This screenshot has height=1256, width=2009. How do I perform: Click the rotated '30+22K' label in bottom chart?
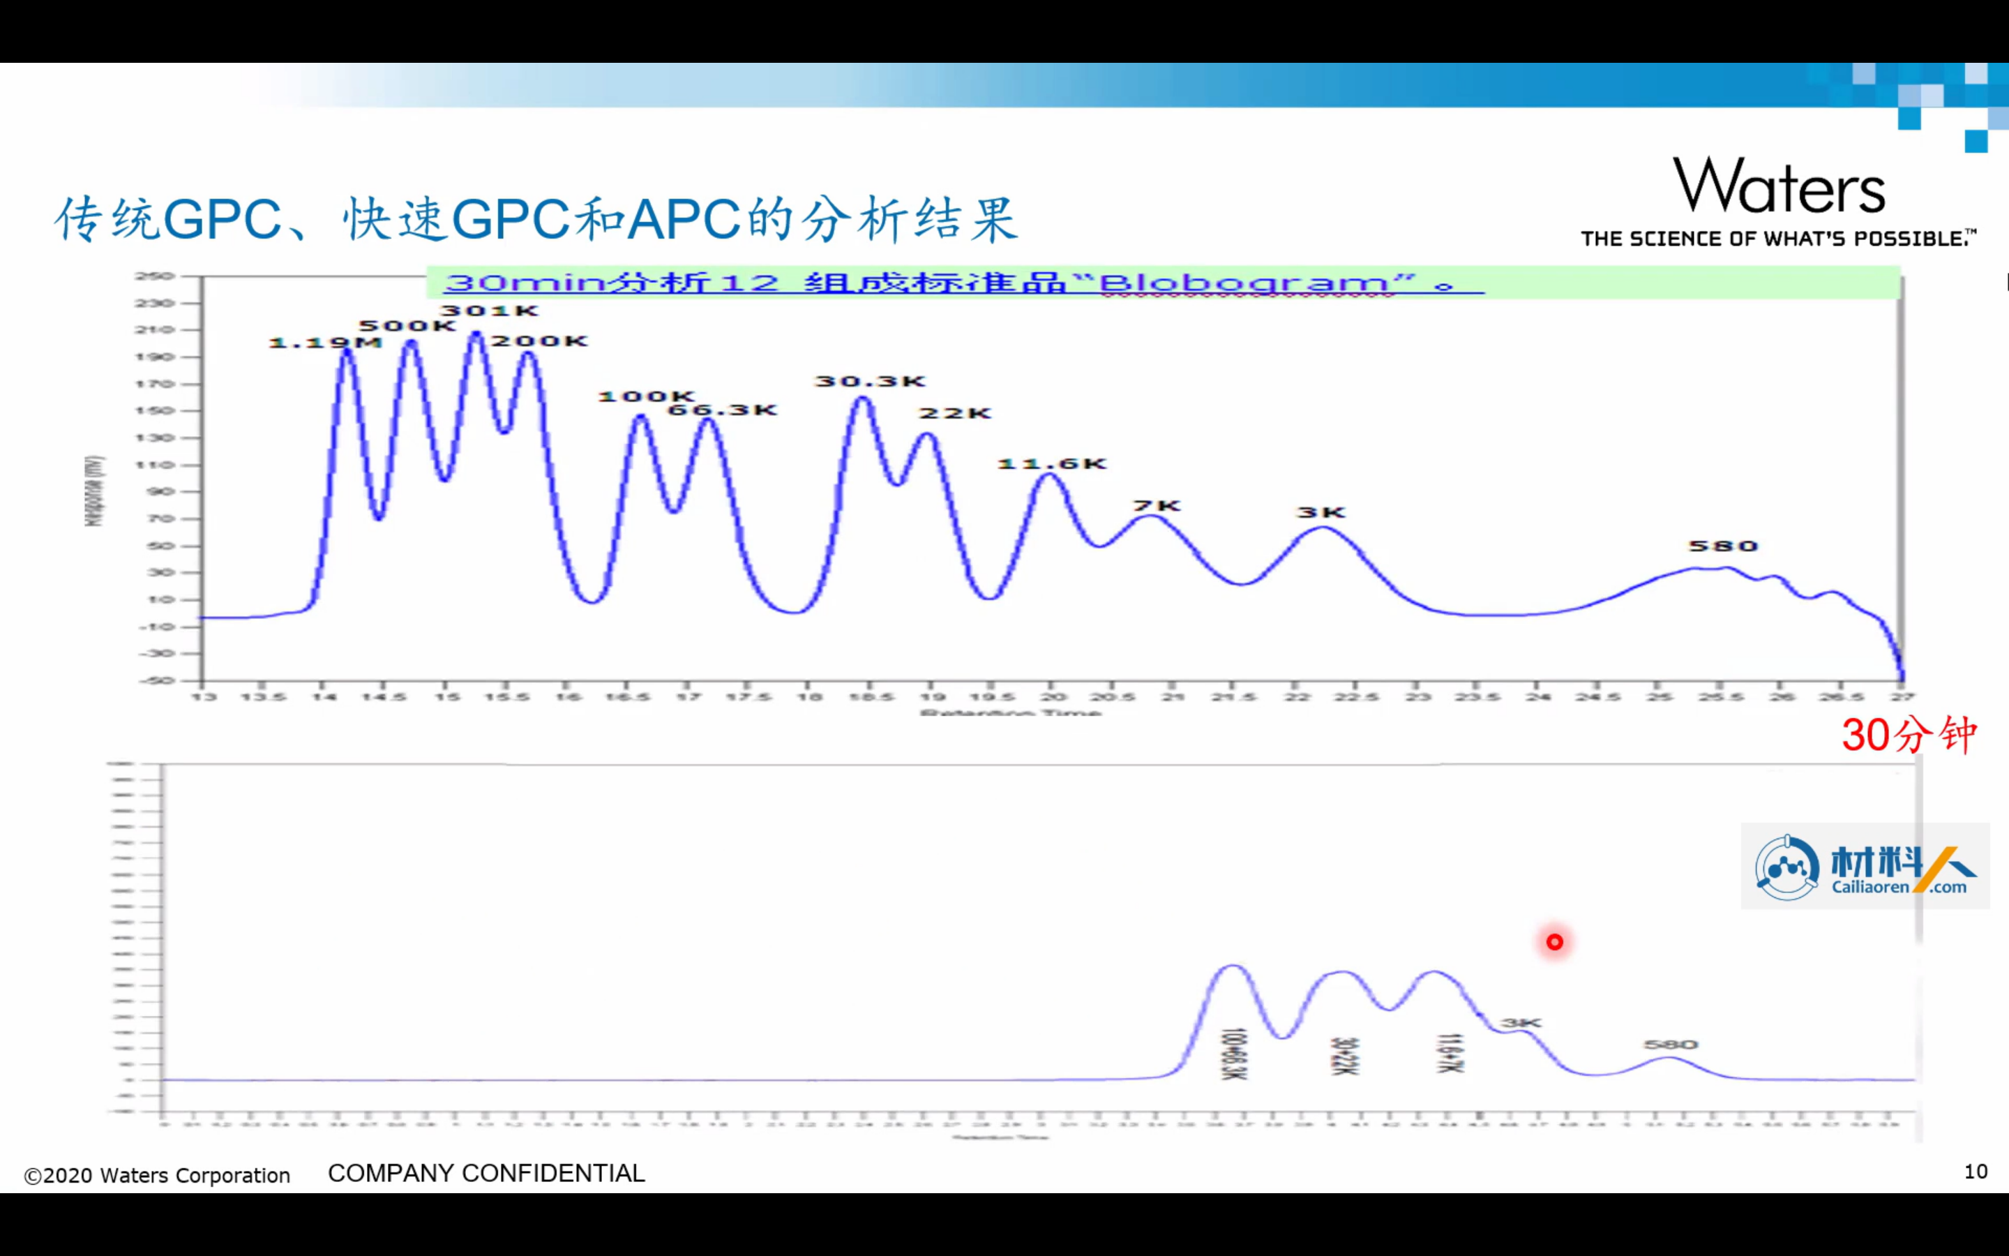tap(1344, 1056)
